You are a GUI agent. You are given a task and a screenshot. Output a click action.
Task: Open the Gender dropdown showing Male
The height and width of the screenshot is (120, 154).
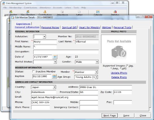click(x=97, y=62)
